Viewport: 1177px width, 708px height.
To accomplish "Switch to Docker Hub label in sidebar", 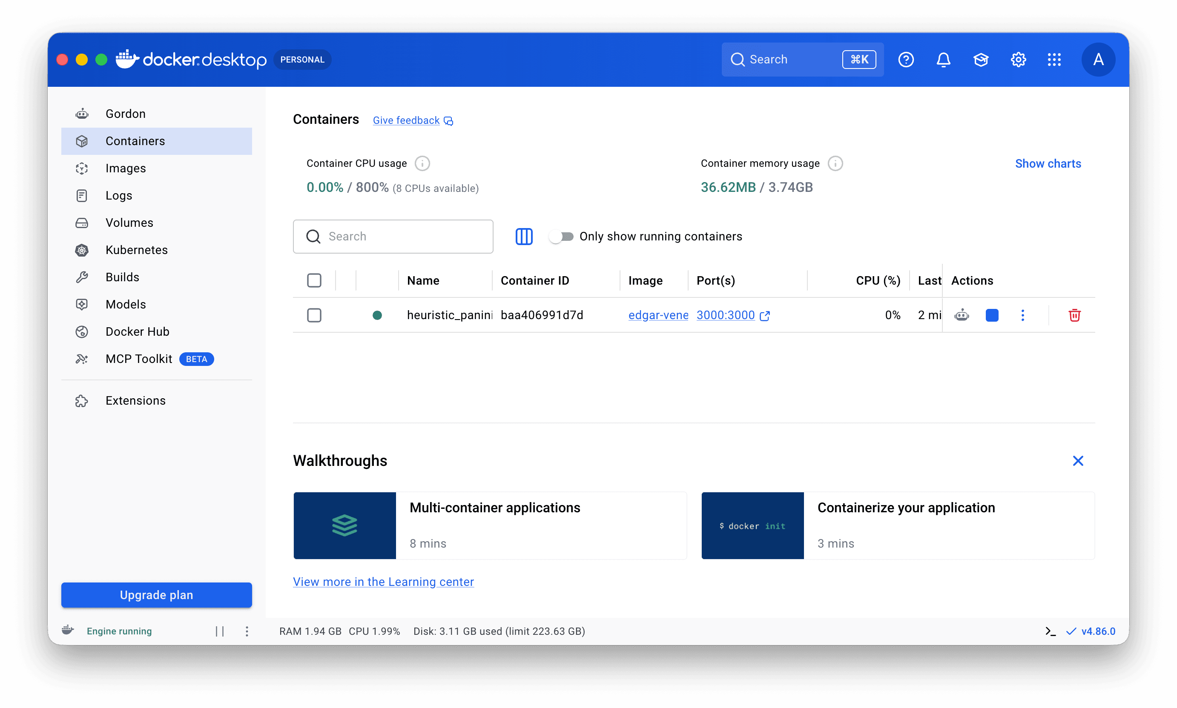I will pos(138,331).
